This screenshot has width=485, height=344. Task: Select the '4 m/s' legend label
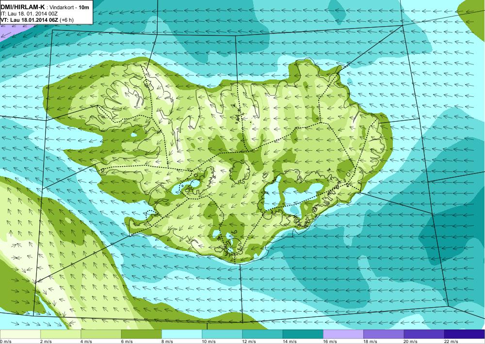pyautogui.click(x=87, y=341)
